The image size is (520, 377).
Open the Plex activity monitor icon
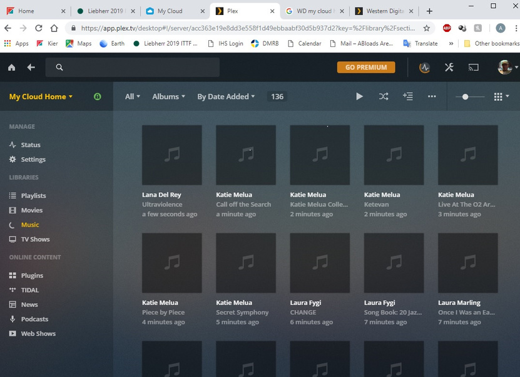tap(424, 68)
